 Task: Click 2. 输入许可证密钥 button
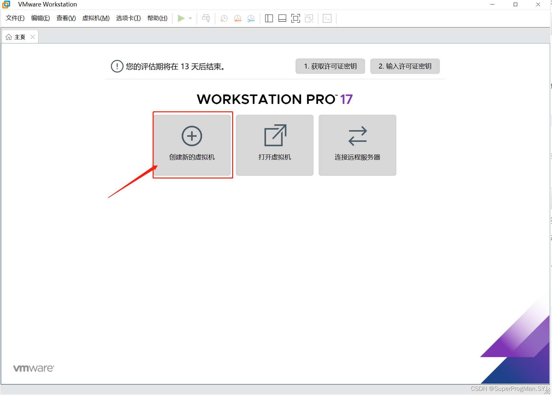tap(405, 66)
